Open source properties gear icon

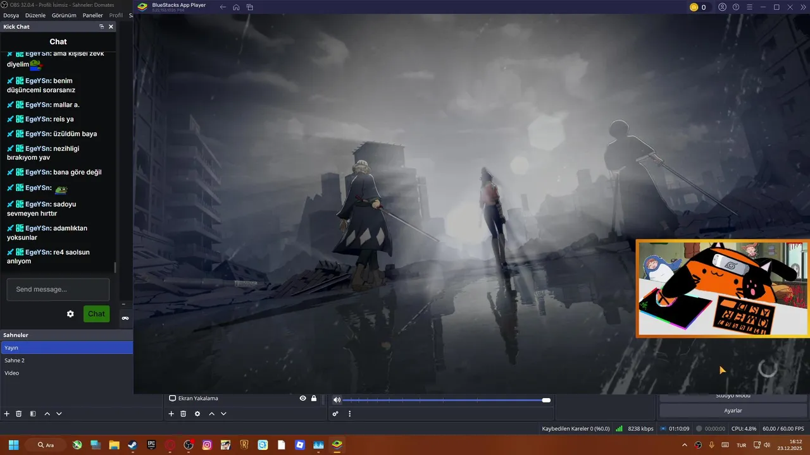[x=197, y=414]
